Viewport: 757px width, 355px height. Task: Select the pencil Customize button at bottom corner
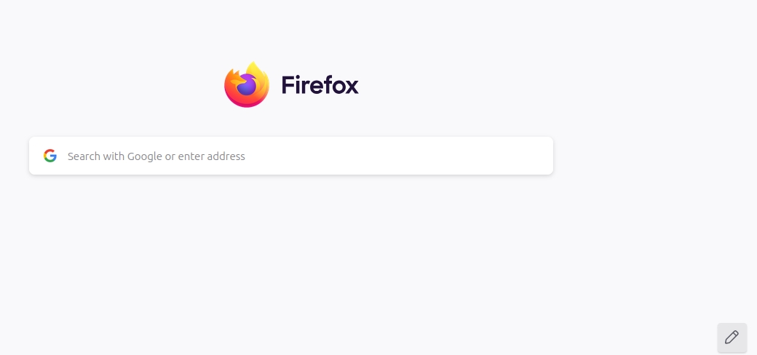point(732,337)
